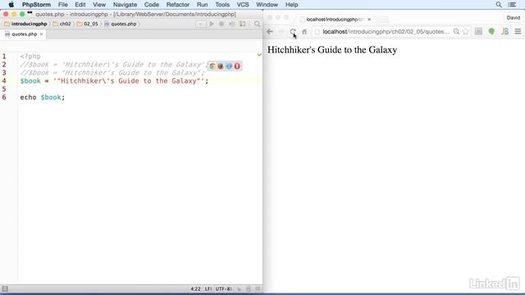525x295 pixels.
Task: Click the browser back arrow
Action: [270, 31]
